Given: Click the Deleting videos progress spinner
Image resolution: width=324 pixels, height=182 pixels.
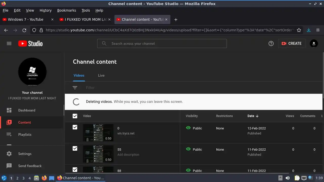Looking at the screenshot, I should point(76,102).
